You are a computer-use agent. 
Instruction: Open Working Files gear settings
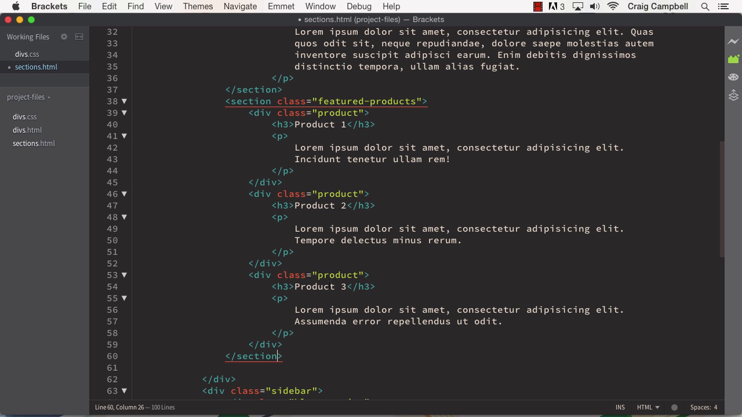[x=64, y=36]
